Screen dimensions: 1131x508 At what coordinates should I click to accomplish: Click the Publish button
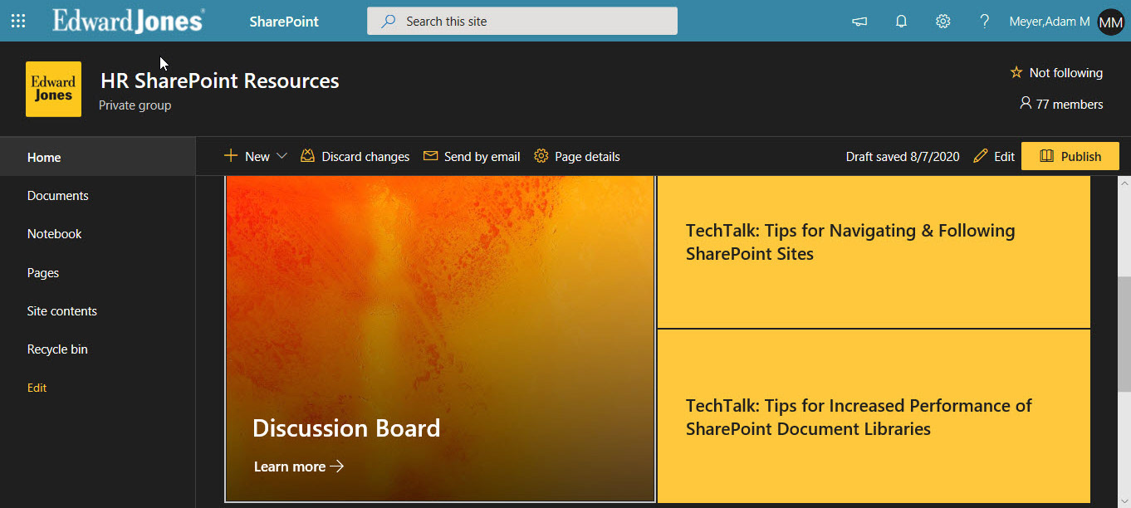click(1070, 156)
